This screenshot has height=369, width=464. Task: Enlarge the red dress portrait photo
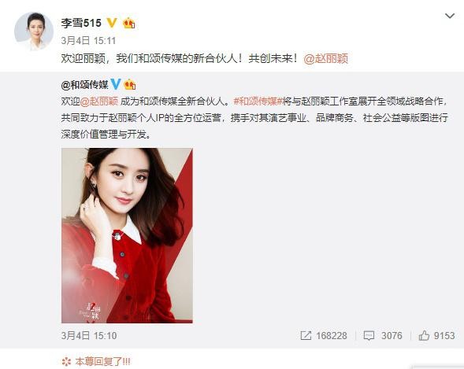point(127,235)
